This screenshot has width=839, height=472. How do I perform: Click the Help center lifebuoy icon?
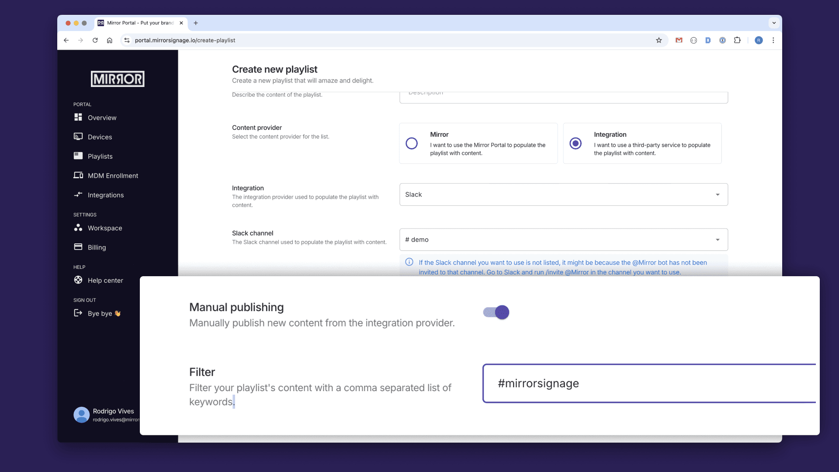(x=78, y=280)
